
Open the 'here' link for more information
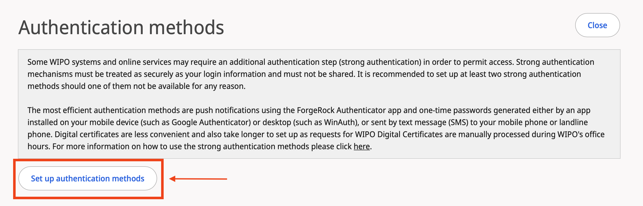[x=362, y=146]
